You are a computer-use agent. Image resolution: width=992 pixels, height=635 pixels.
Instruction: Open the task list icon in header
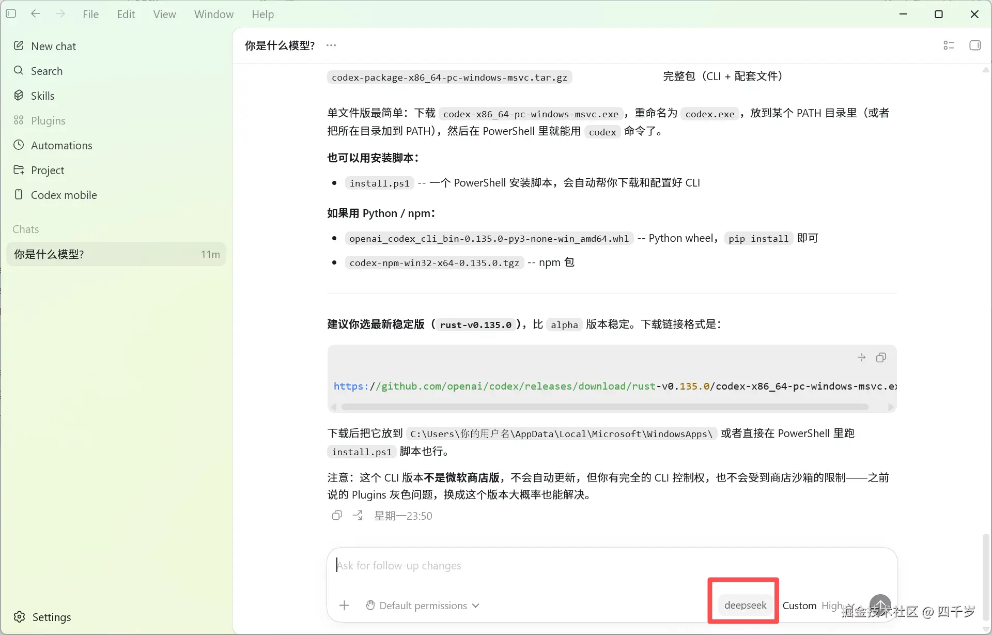[x=949, y=45]
